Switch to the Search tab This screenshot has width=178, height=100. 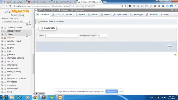(x=67, y=15)
